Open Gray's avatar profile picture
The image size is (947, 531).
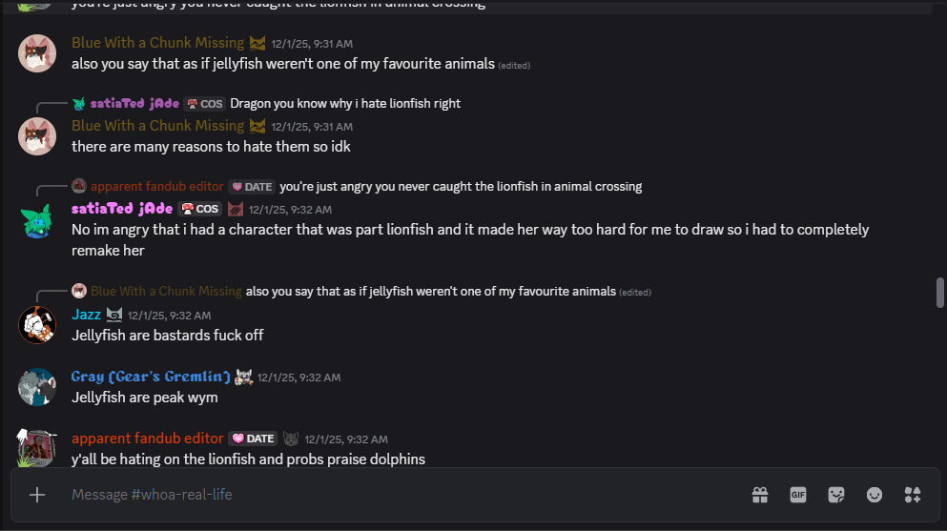[x=37, y=387]
